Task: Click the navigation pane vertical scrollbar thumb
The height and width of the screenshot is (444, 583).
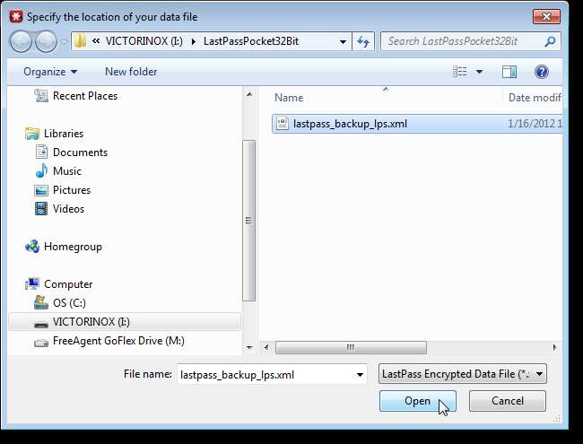Action: 248,221
